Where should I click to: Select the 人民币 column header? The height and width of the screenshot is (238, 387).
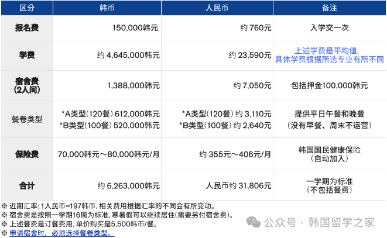217,8
